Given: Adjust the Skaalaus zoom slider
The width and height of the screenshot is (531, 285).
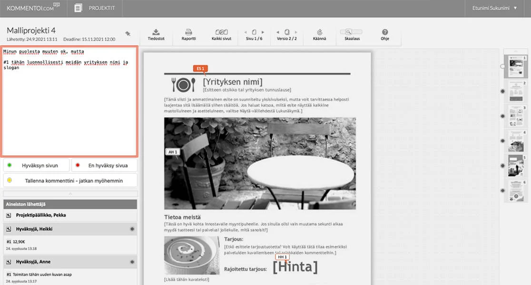Looking at the screenshot, I should [353, 32].
